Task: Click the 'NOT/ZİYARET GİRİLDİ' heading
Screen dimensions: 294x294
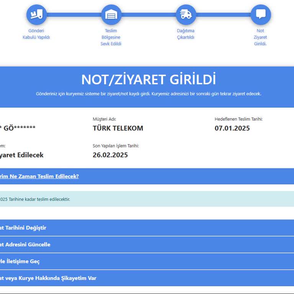Action: pyautogui.click(x=149, y=79)
